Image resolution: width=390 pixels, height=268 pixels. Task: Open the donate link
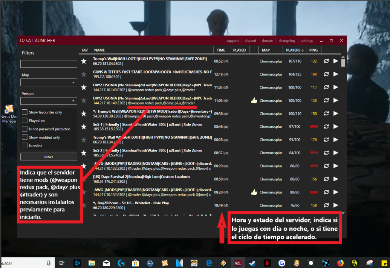coord(268,41)
